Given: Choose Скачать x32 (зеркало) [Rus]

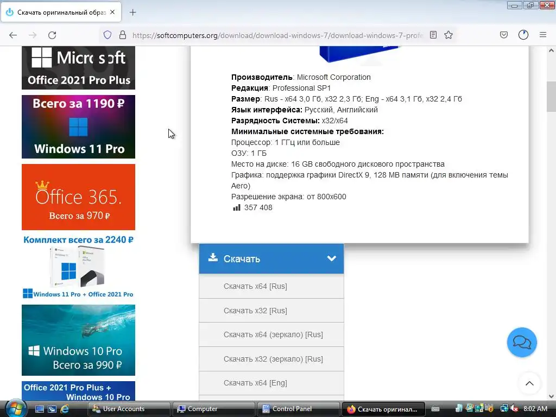Looking at the screenshot, I should pyautogui.click(x=273, y=359).
